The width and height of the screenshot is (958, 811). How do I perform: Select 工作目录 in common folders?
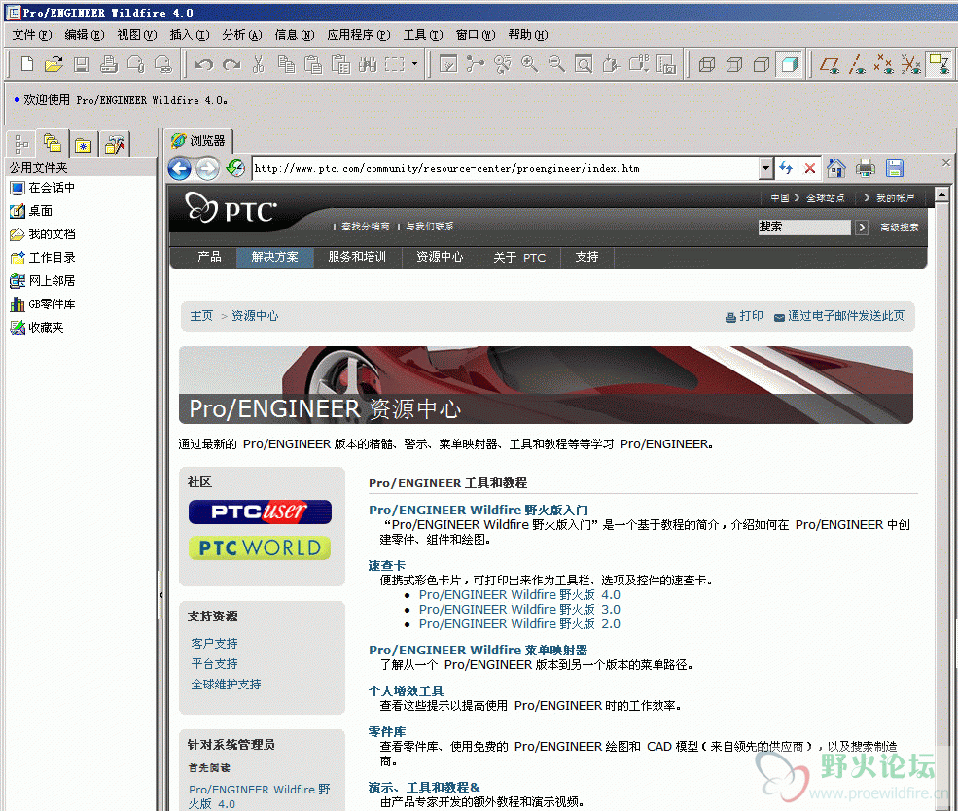coord(43,257)
